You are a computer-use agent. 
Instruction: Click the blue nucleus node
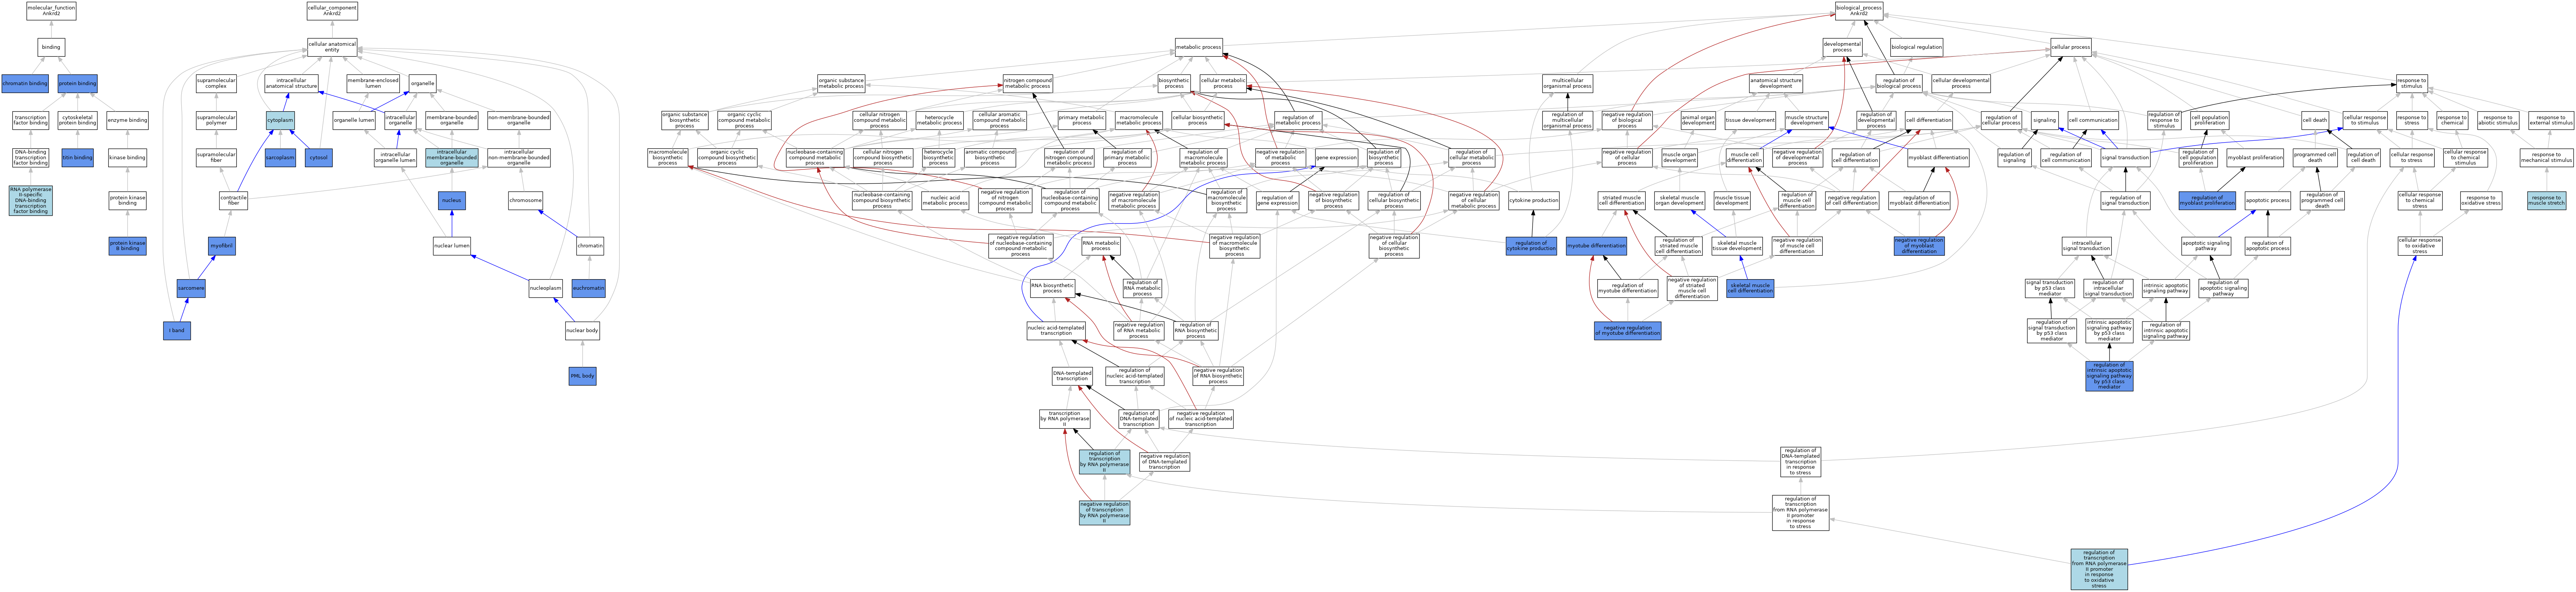[452, 200]
